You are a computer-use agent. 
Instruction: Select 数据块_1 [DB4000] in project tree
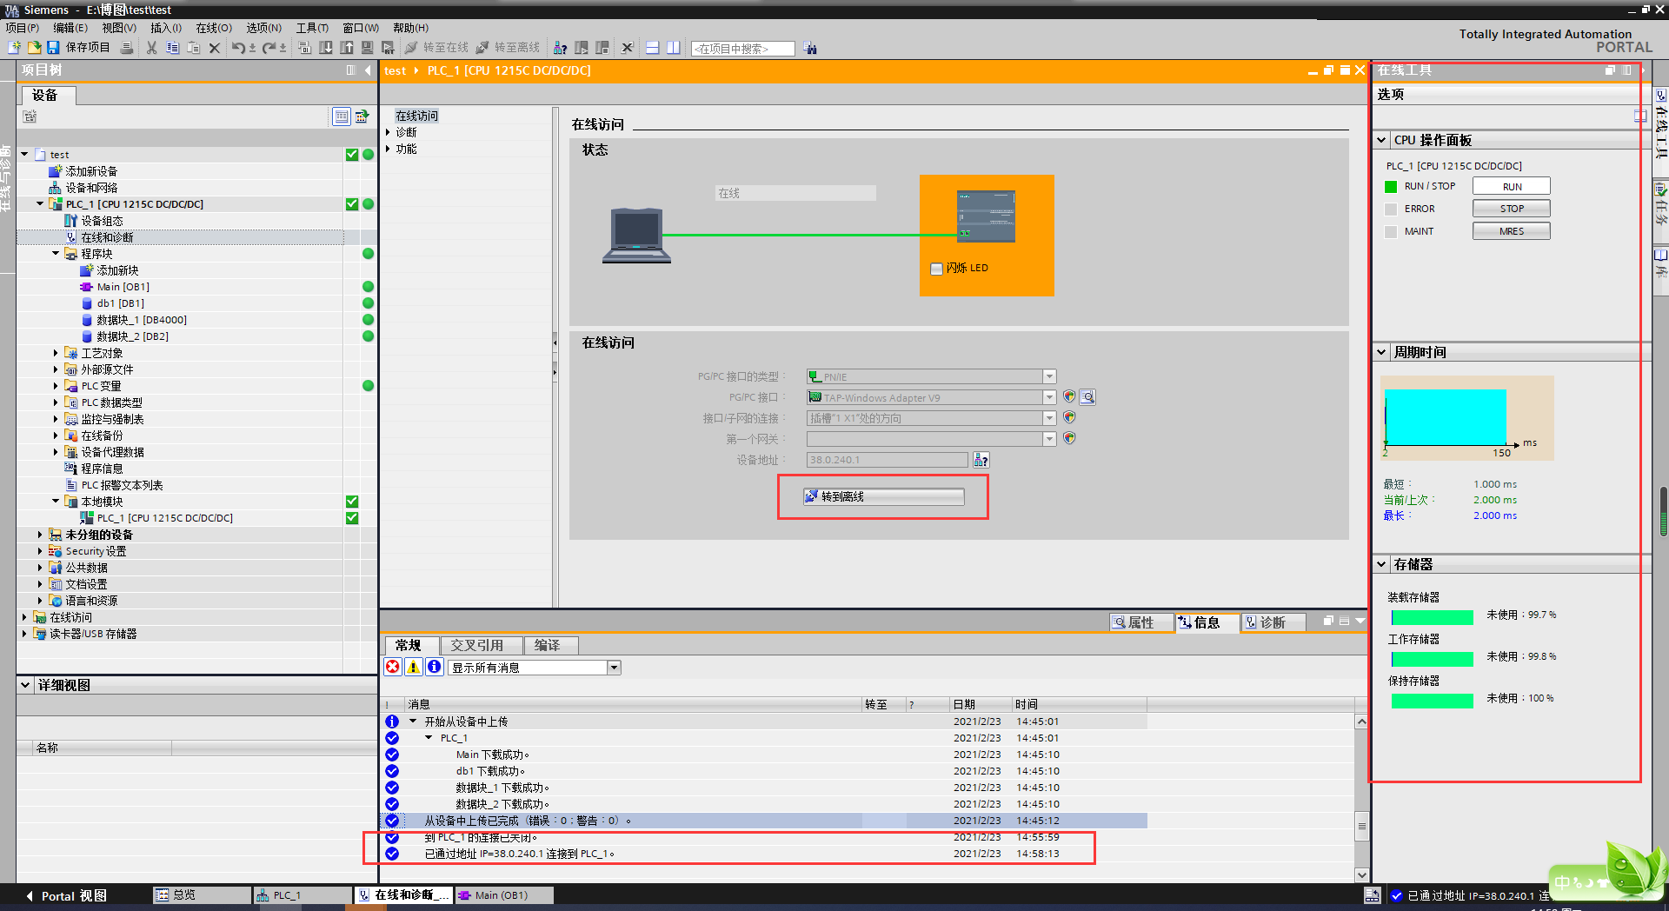141,320
